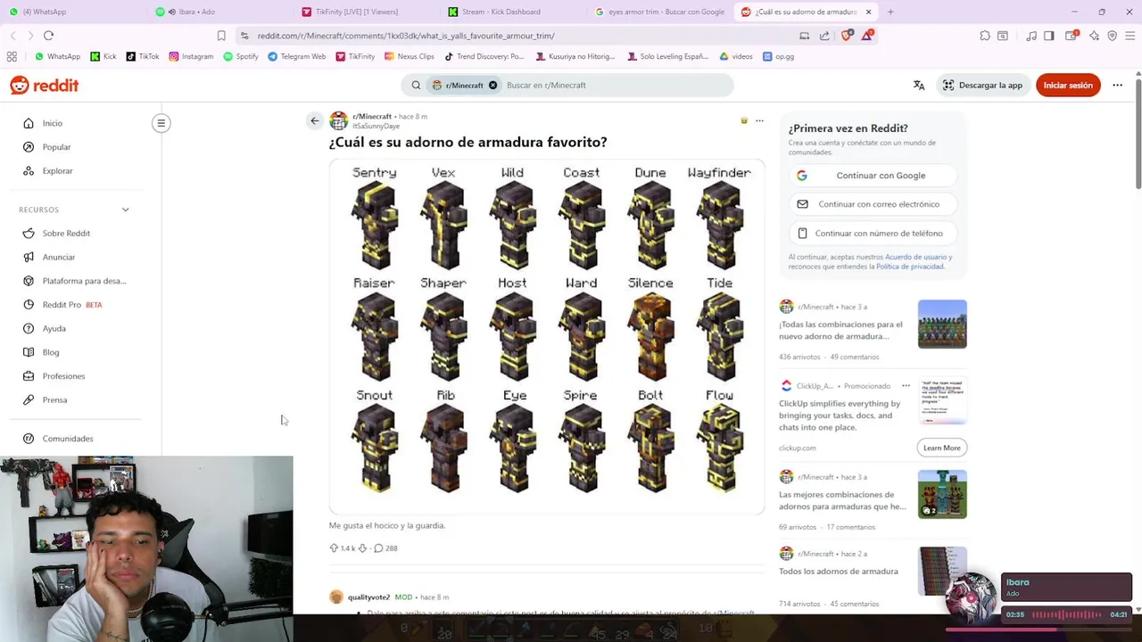Downvote the armour trim post
Image resolution: width=1142 pixels, height=642 pixels.
click(x=362, y=548)
